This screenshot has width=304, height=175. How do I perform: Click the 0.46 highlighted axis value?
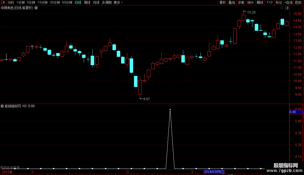293,112
